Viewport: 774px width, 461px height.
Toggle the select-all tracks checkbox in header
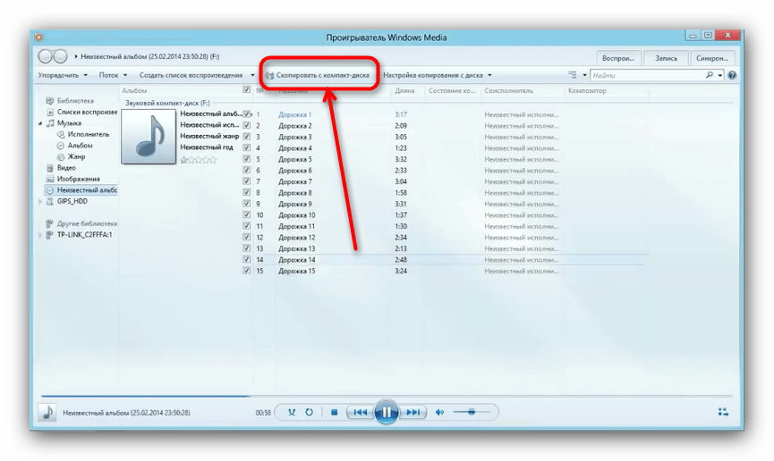[246, 89]
